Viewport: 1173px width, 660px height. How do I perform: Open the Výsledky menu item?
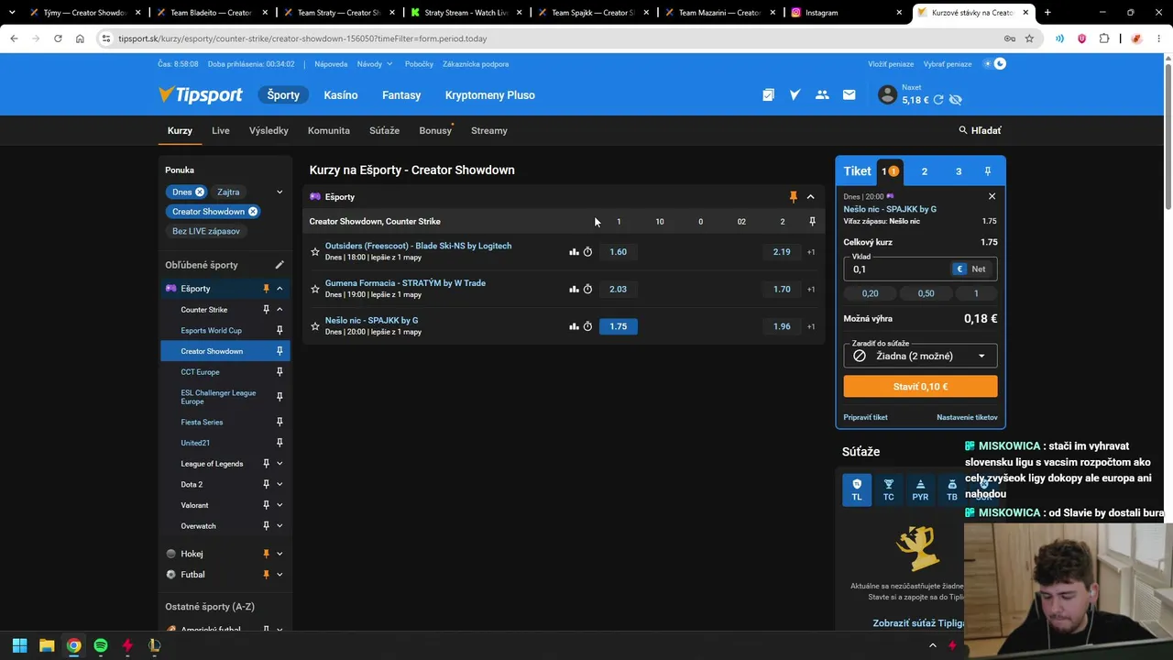(269, 130)
